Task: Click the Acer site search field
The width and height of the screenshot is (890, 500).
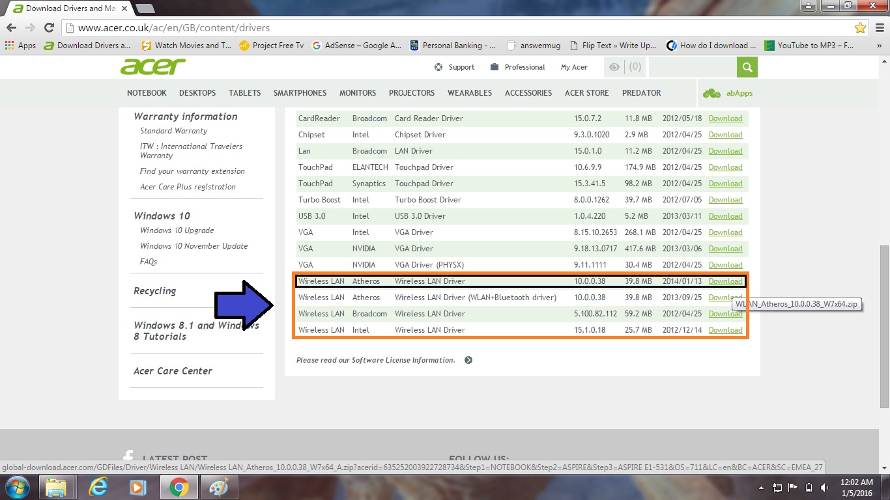Action: click(x=693, y=67)
